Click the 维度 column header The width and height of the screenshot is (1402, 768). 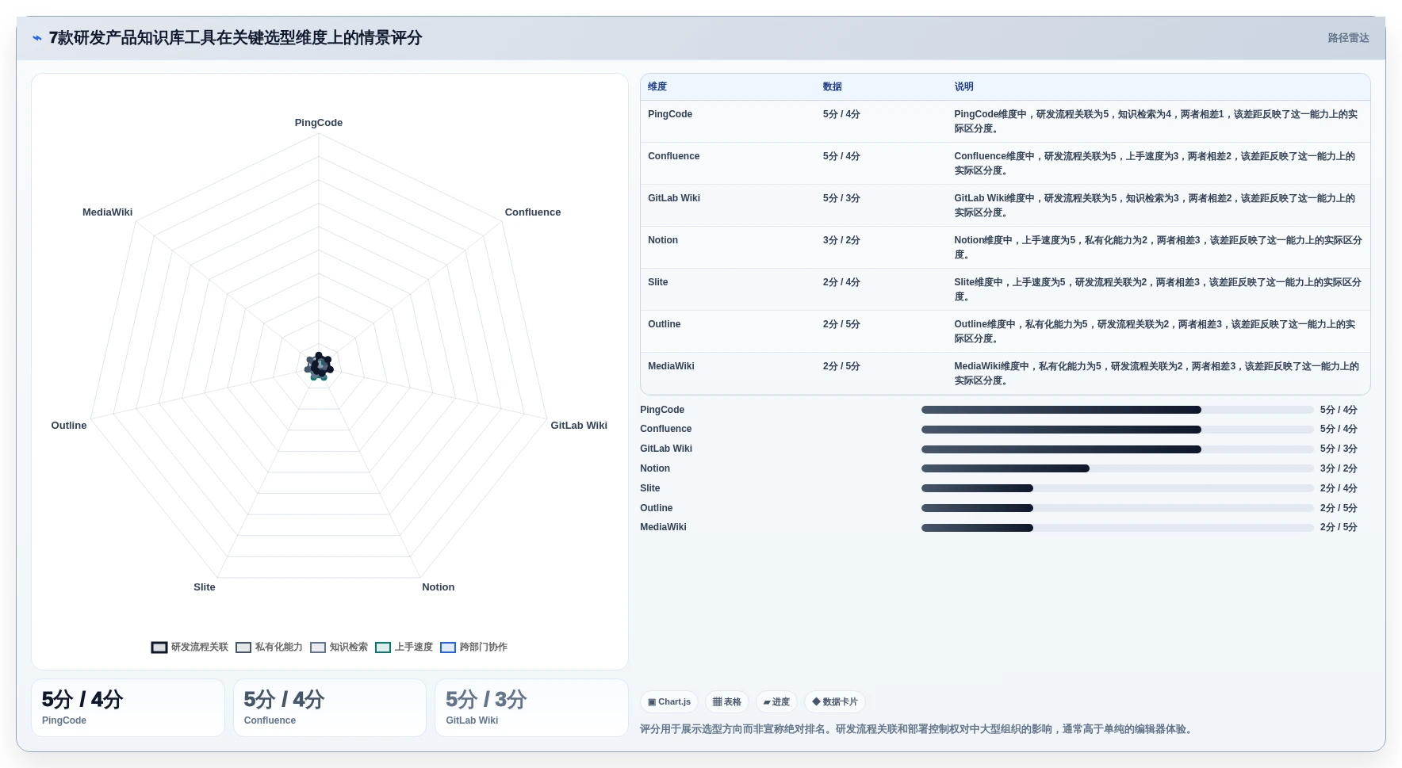pyautogui.click(x=657, y=87)
